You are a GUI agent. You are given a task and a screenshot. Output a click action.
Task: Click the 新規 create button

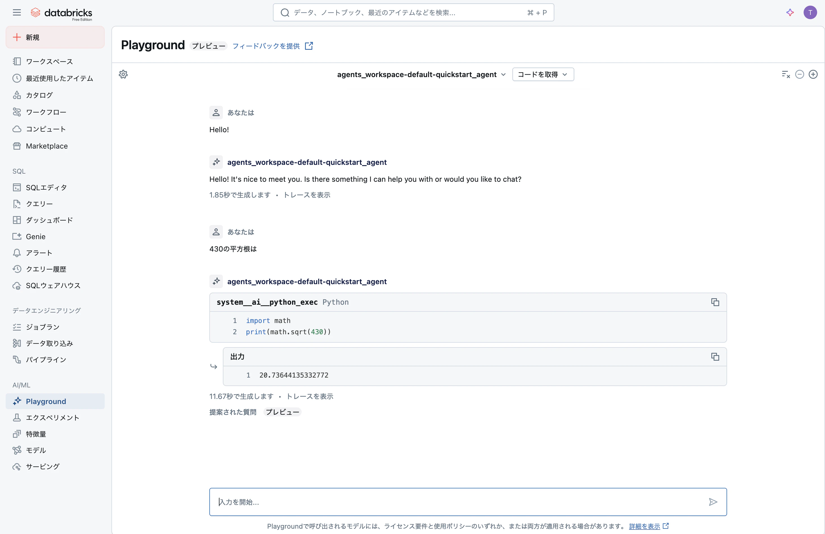click(x=55, y=37)
